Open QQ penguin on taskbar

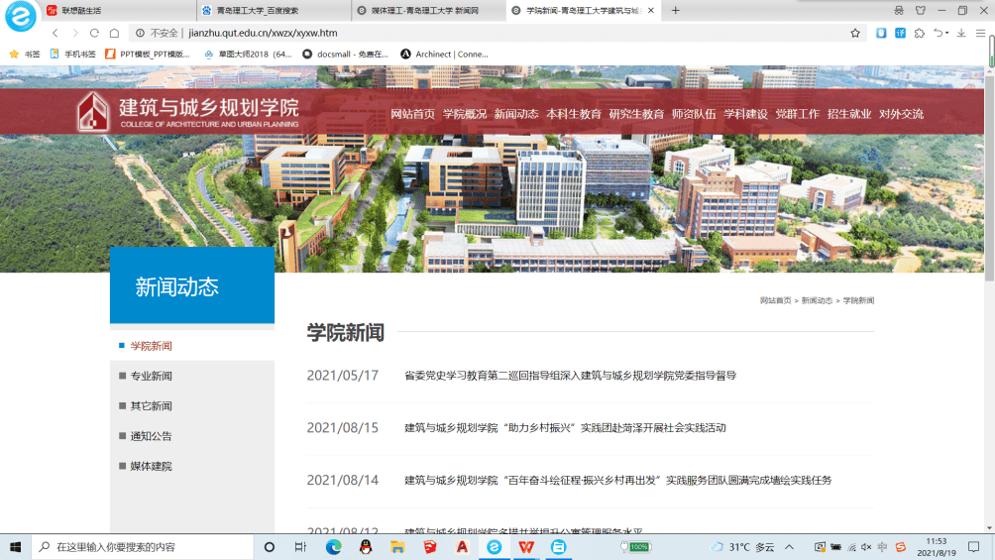[366, 547]
